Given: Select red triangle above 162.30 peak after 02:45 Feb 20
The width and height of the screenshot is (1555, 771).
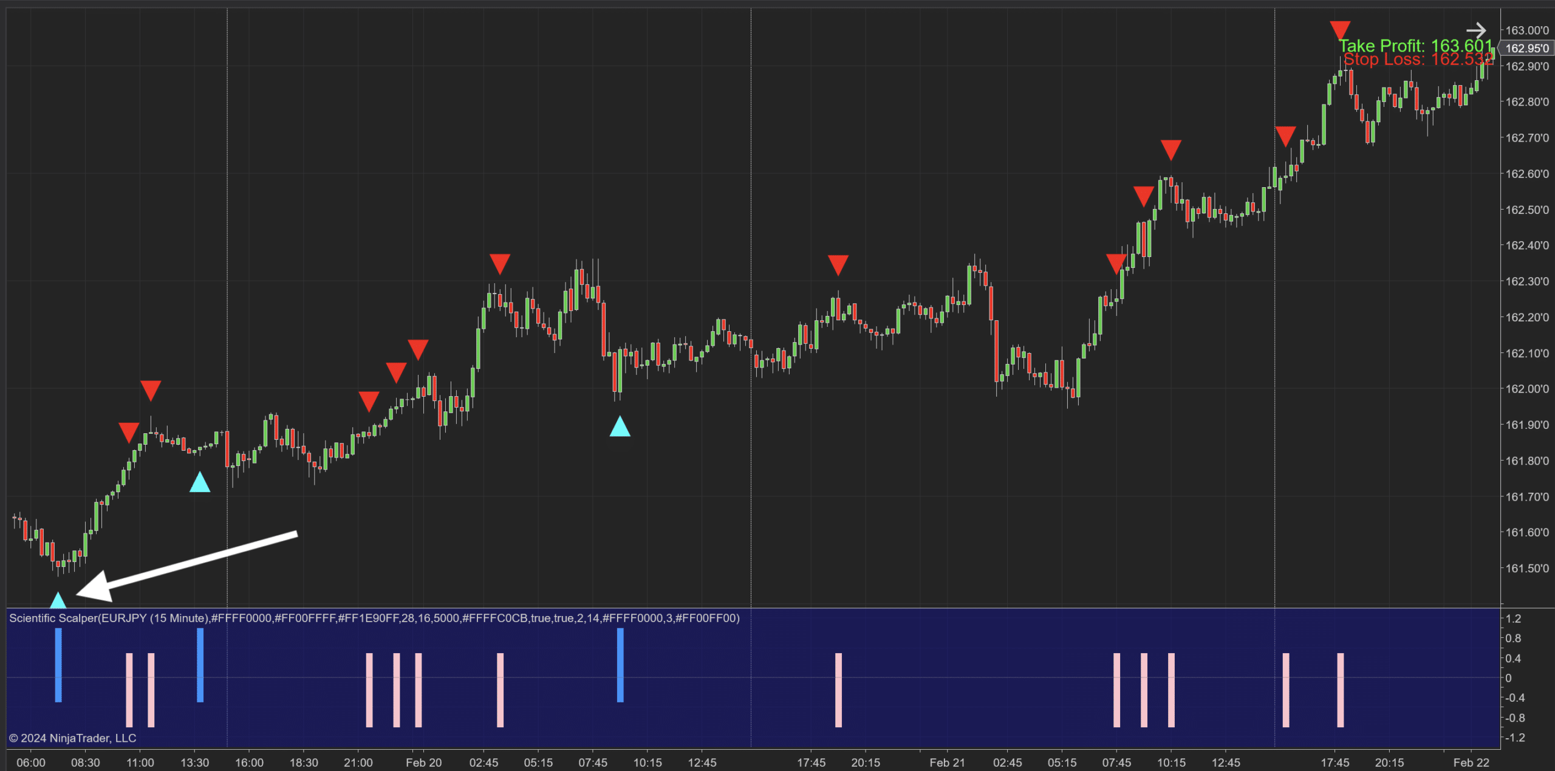Looking at the screenshot, I should coord(500,264).
